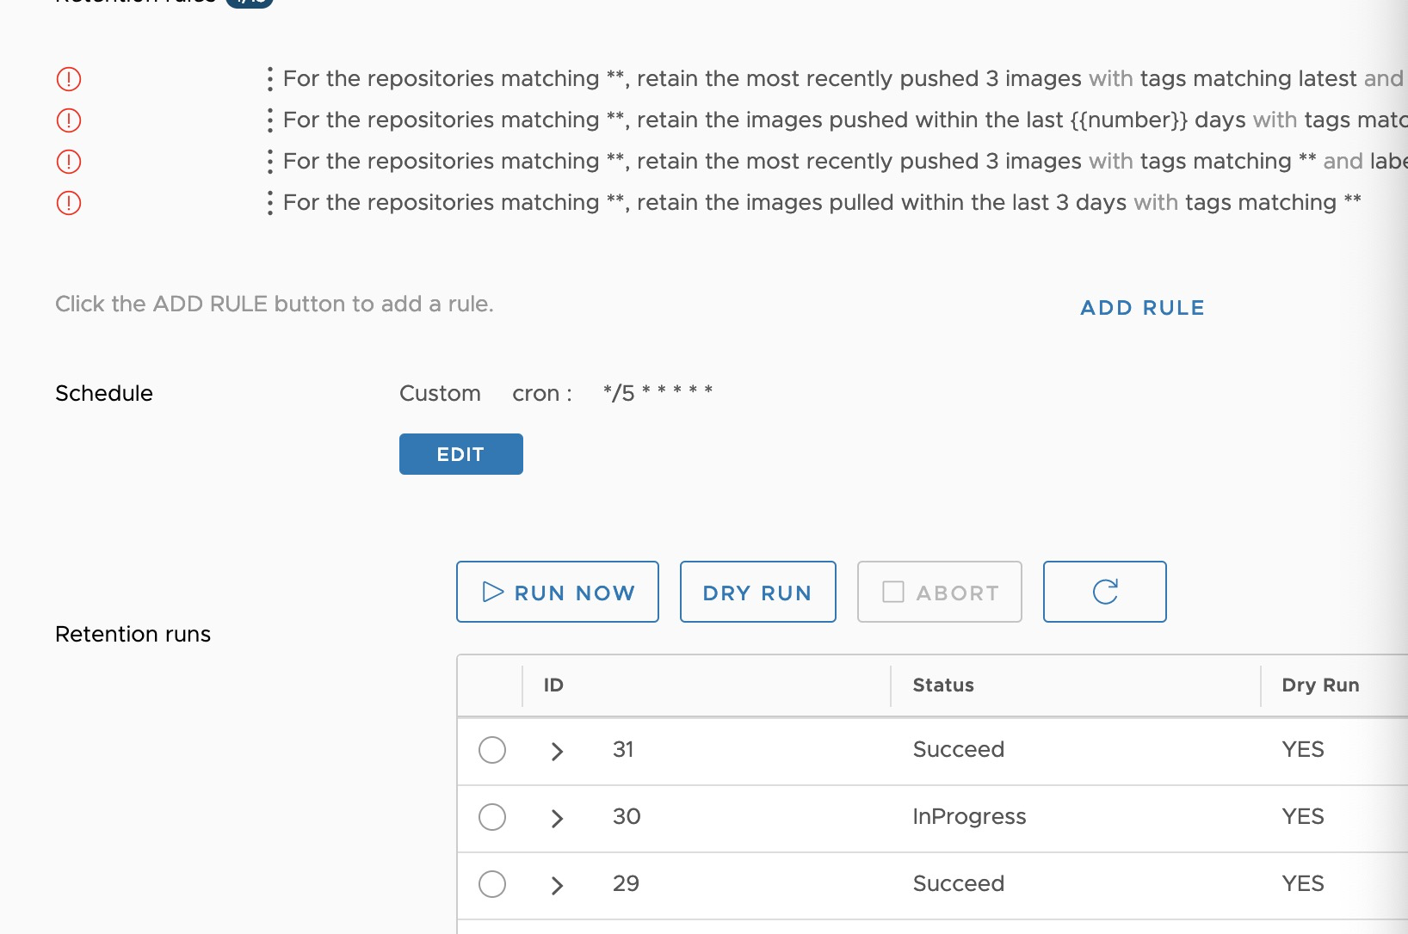Expand details of run 29
This screenshot has width=1408, height=934.
click(556, 884)
